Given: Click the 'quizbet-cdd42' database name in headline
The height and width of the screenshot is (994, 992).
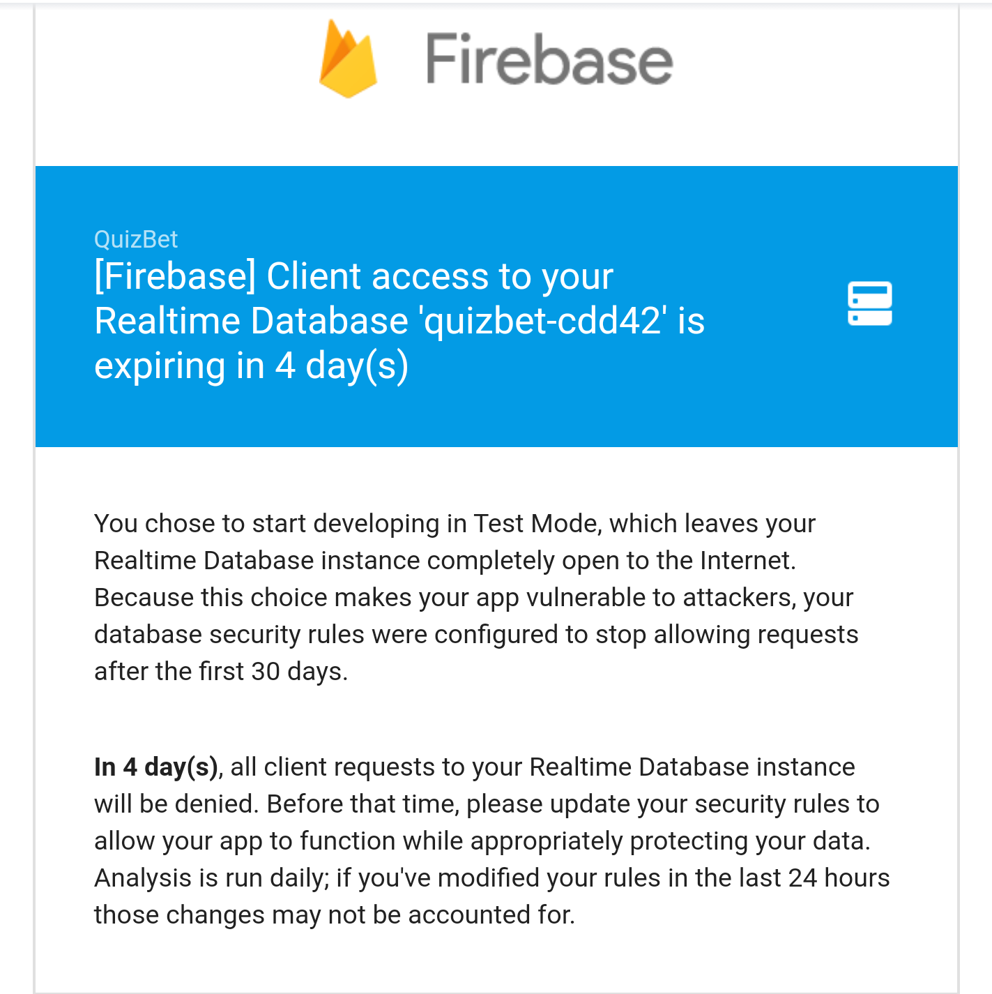Looking at the screenshot, I should pos(543,321).
